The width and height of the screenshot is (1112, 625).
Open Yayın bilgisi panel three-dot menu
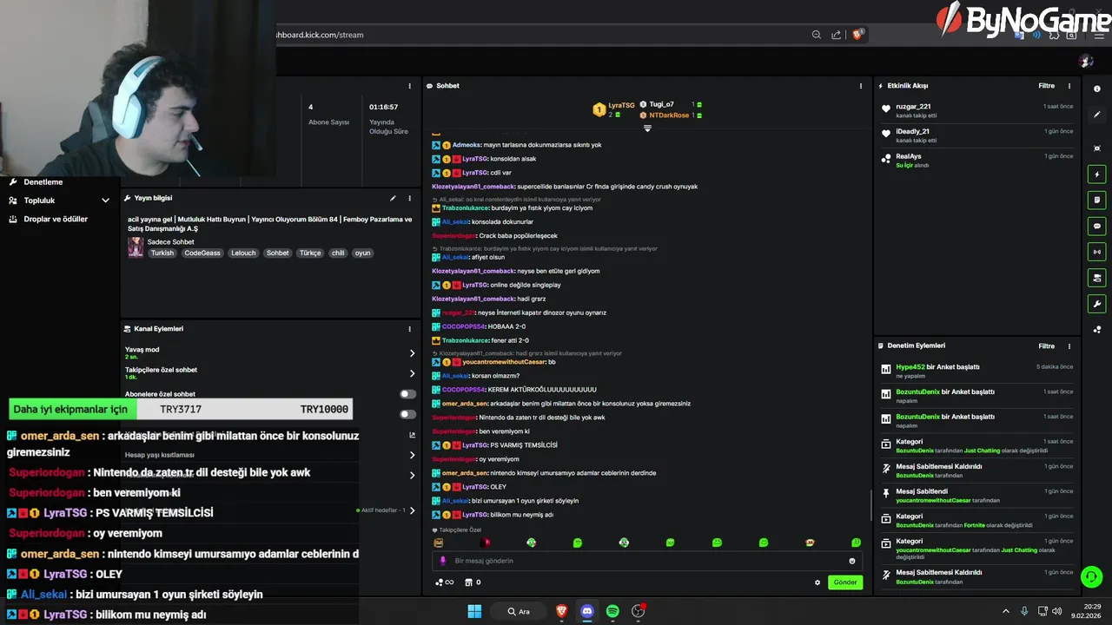point(409,198)
